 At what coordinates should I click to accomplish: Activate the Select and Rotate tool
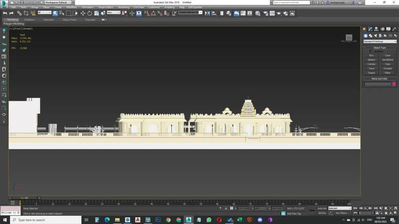pos(89,13)
